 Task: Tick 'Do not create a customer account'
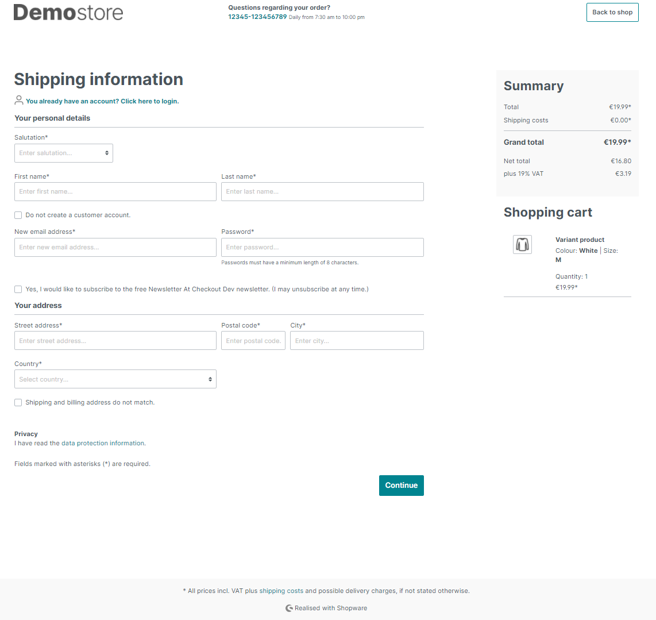pos(18,215)
